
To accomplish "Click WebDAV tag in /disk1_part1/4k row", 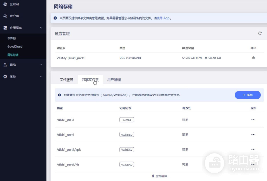I will coord(127,165).
